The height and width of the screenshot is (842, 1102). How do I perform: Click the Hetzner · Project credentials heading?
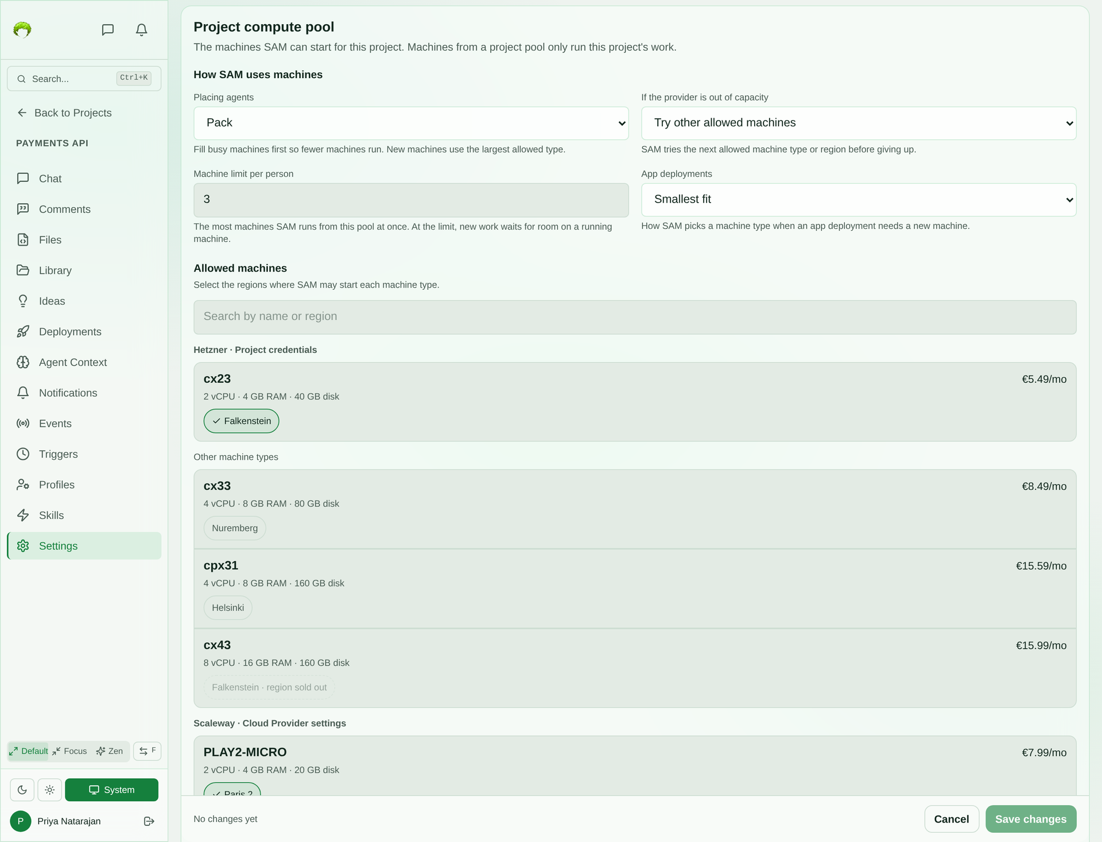255,350
